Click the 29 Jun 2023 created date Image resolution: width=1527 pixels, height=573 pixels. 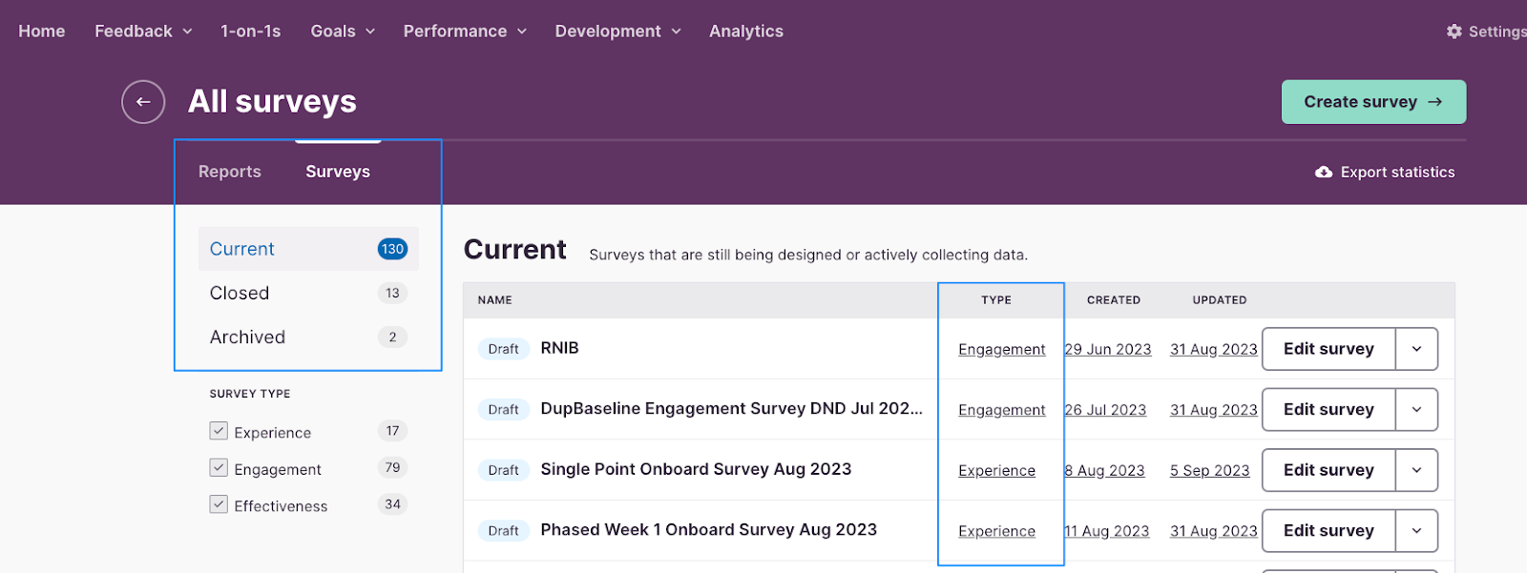[x=1108, y=350]
